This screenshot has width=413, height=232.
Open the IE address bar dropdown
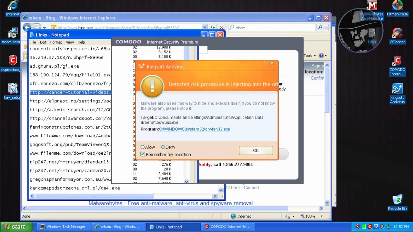coord(205,28)
